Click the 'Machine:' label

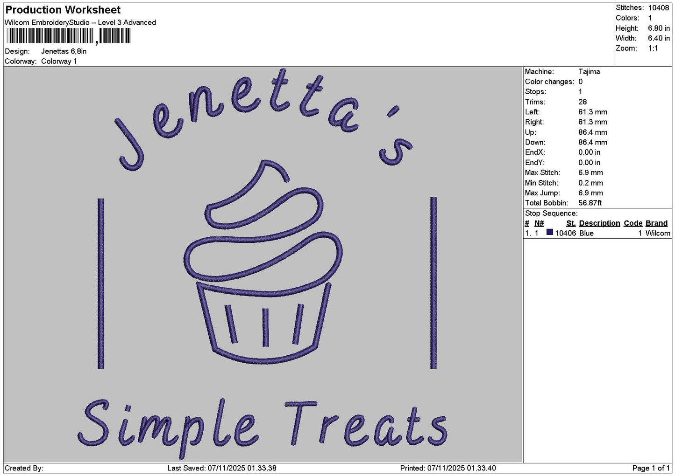pyautogui.click(x=539, y=72)
